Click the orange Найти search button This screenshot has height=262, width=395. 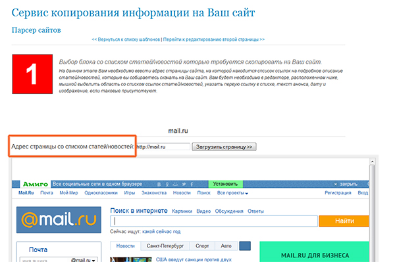tap(344, 221)
